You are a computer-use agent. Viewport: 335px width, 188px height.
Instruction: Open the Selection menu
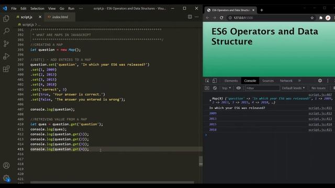(x=37, y=8)
